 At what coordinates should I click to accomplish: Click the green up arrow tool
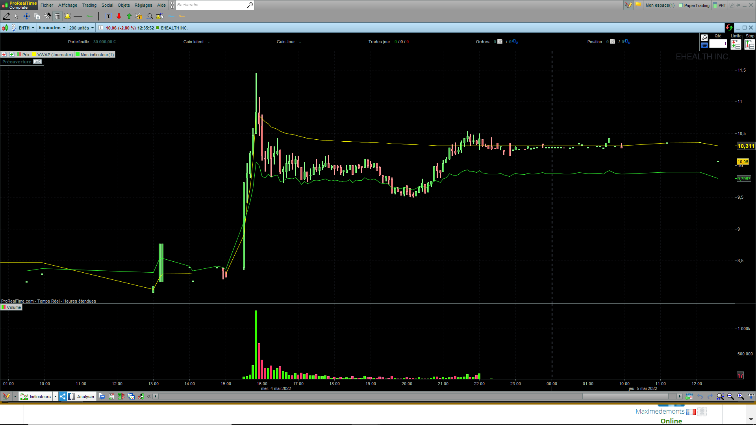(x=129, y=16)
